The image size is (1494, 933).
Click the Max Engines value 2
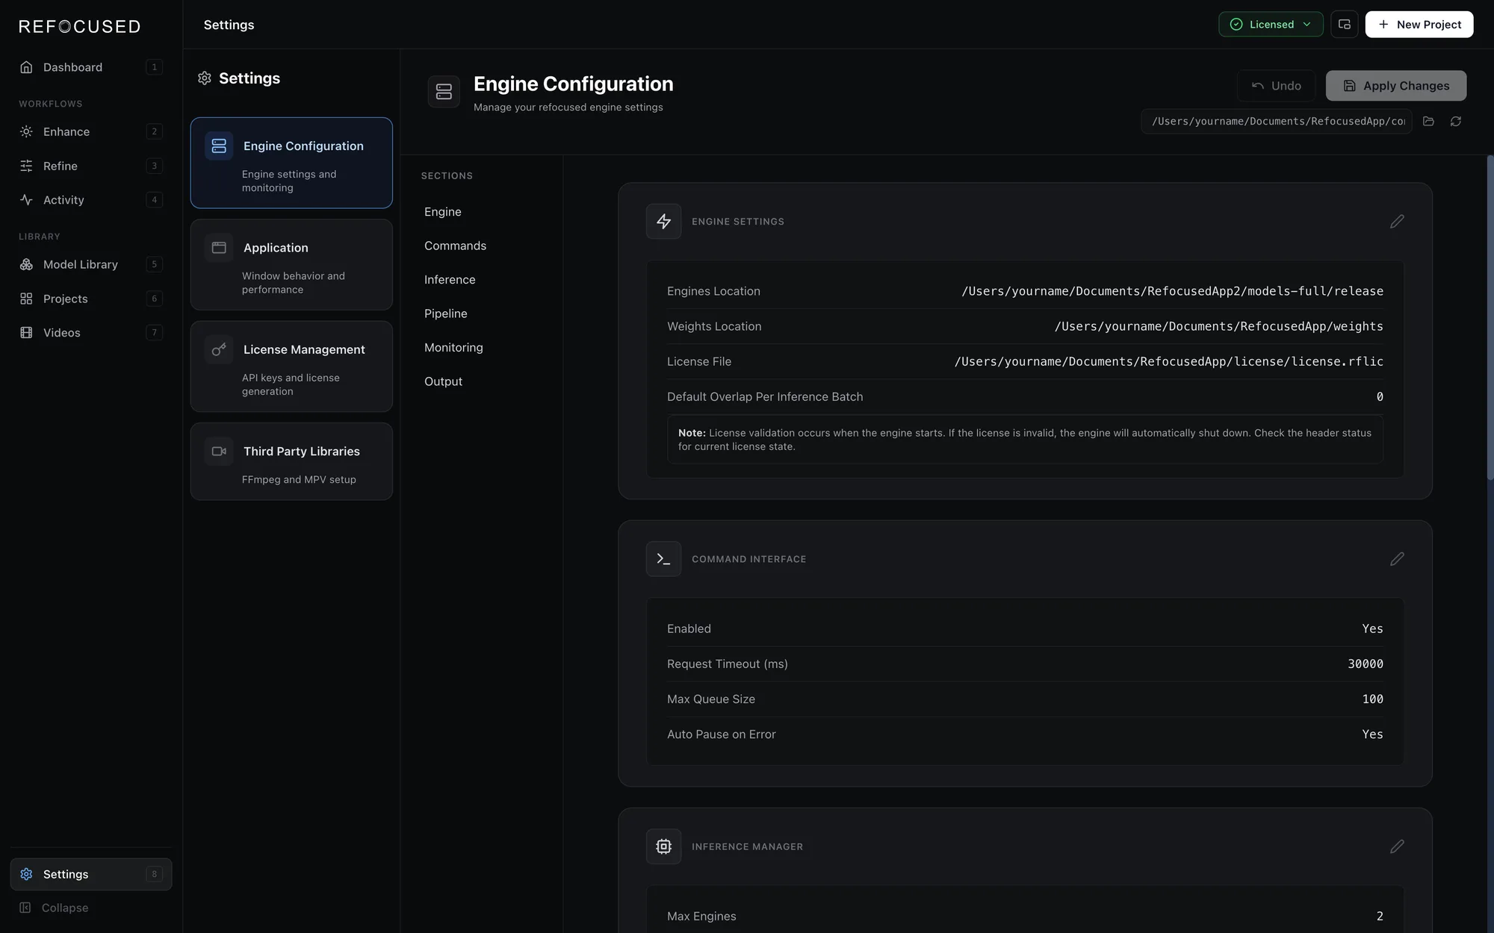click(x=1380, y=916)
